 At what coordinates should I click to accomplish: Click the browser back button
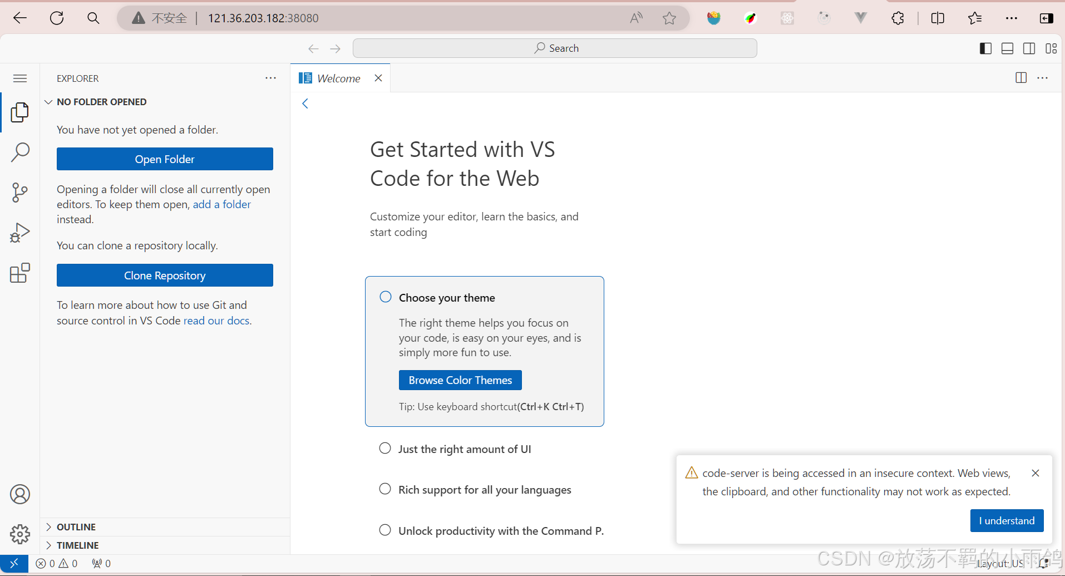pos(20,18)
